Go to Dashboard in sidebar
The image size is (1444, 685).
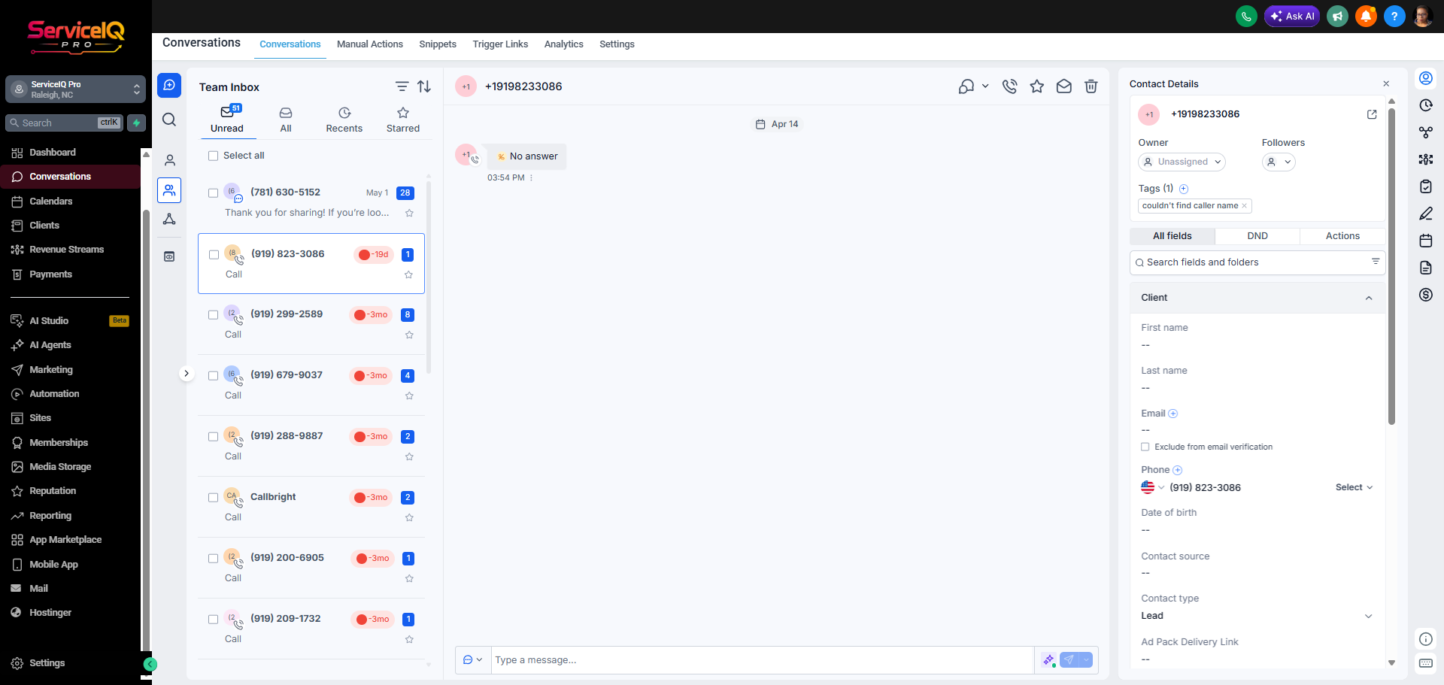(x=53, y=153)
